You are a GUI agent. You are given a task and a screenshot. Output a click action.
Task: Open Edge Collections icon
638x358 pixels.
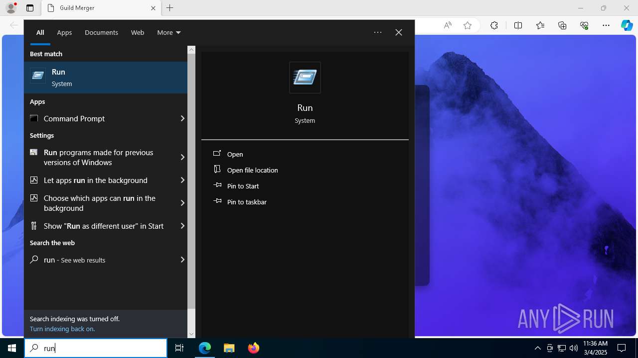click(562, 25)
